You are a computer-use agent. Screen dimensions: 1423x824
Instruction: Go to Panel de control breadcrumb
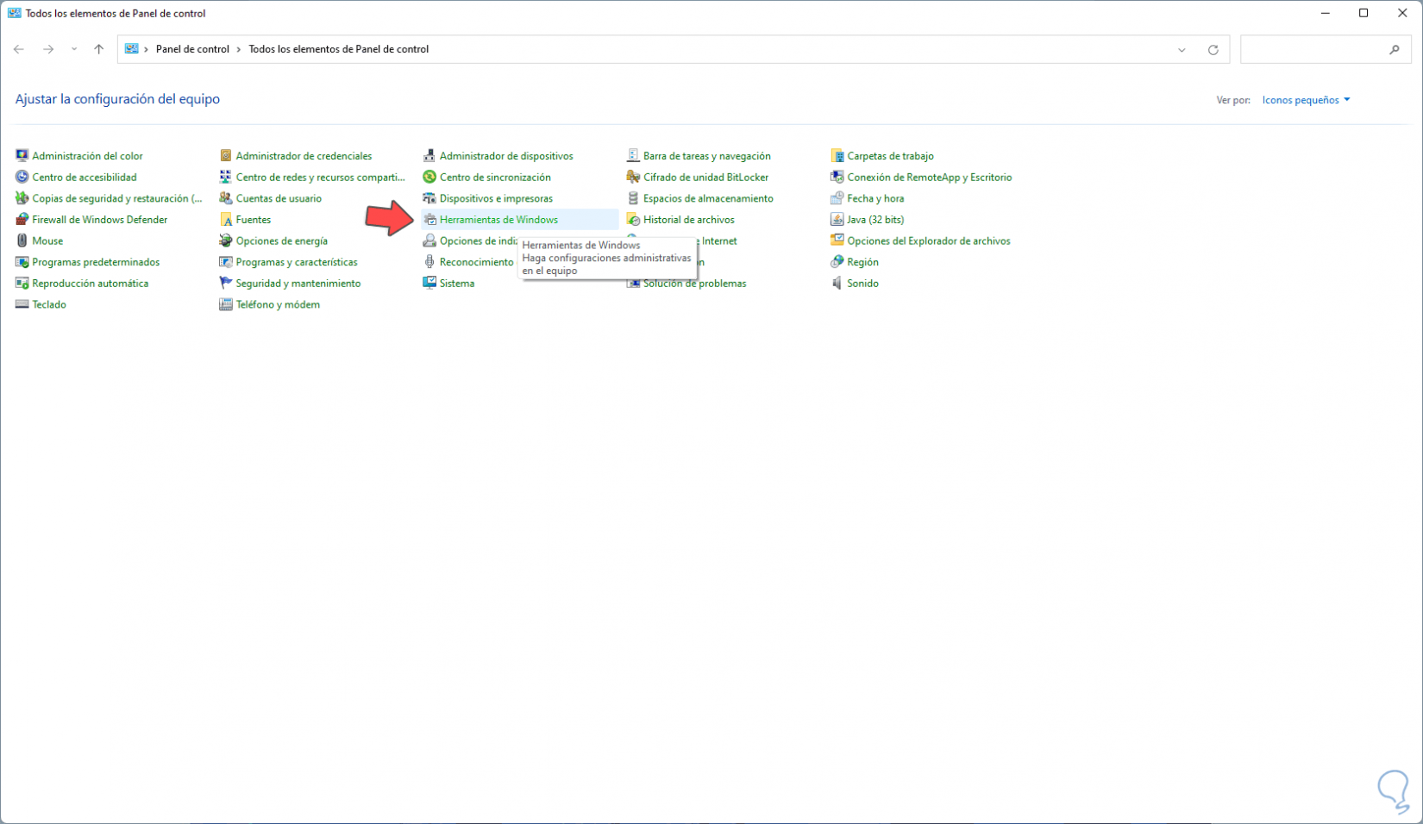pos(192,49)
